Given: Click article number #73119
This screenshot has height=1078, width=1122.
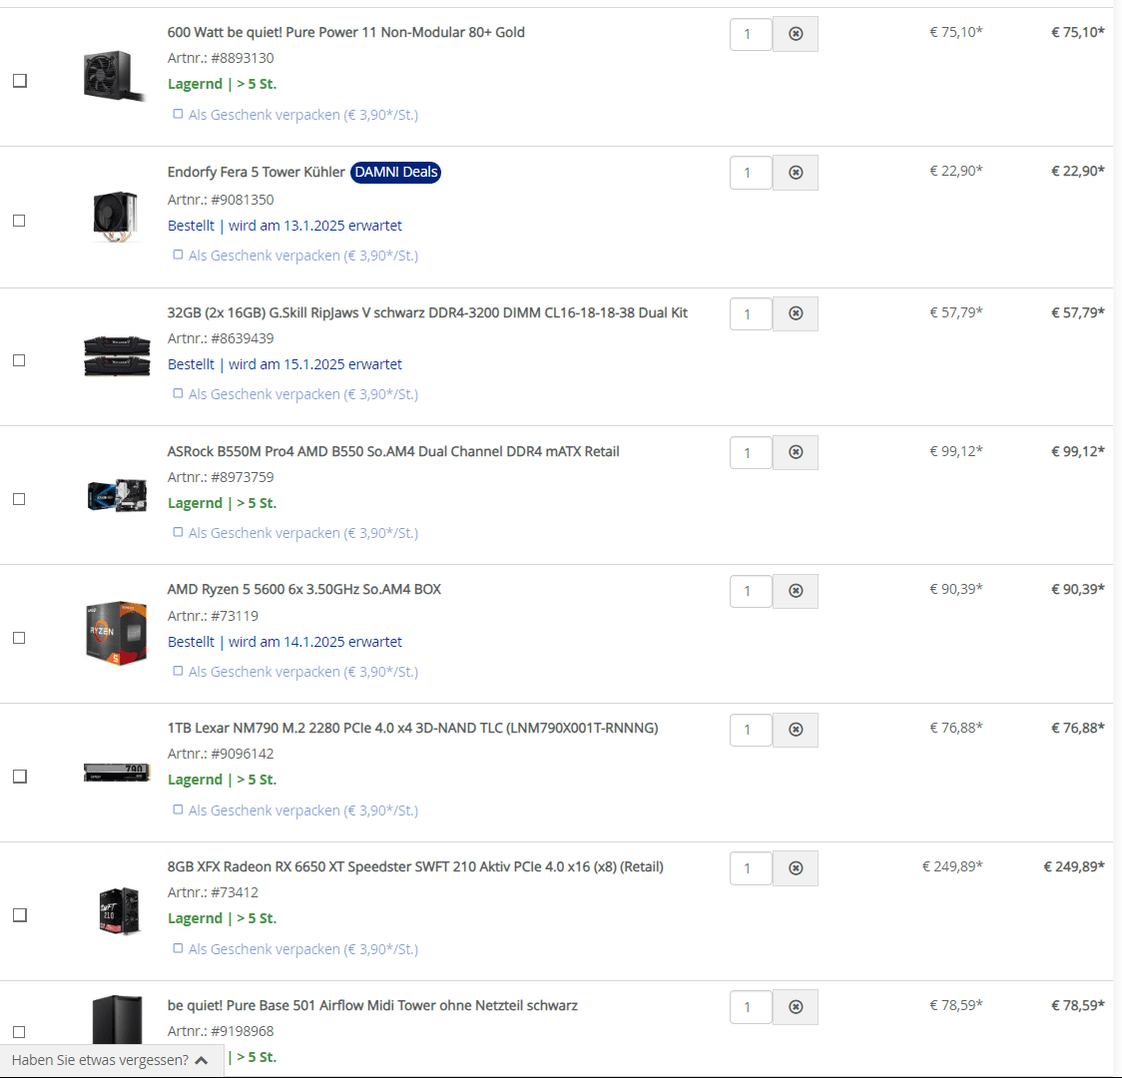Looking at the screenshot, I should pos(235,616).
